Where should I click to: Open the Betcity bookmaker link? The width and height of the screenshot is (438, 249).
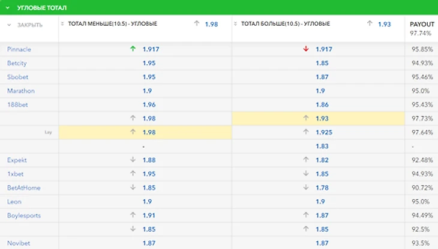click(x=17, y=63)
